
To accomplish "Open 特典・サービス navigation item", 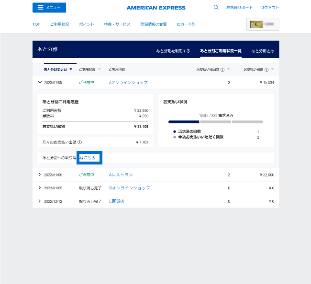I will [x=117, y=24].
